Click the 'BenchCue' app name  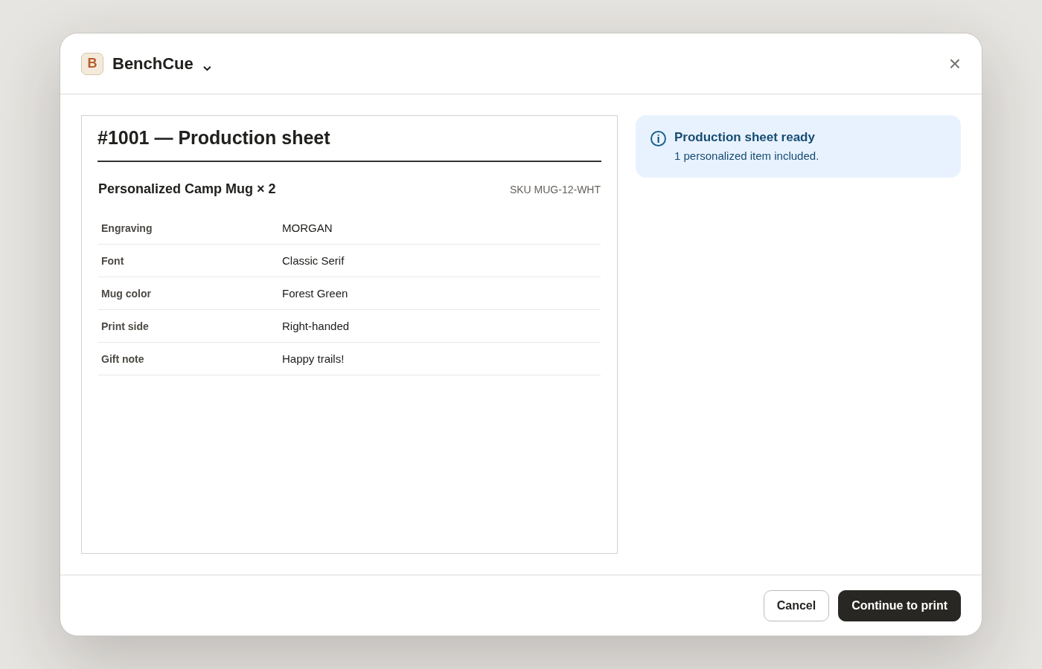(x=153, y=64)
